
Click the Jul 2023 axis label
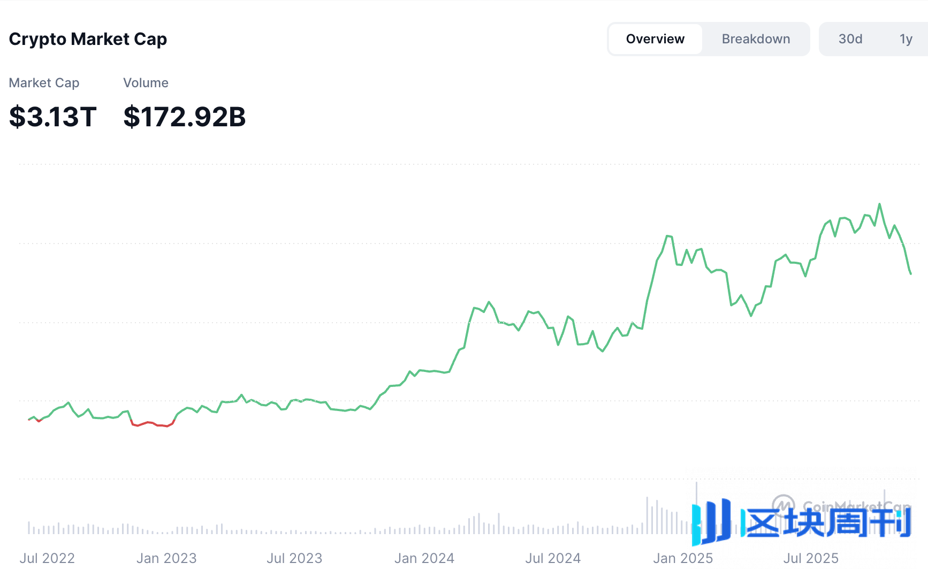294,558
